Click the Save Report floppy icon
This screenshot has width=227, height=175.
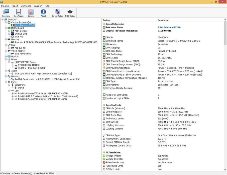18,12
